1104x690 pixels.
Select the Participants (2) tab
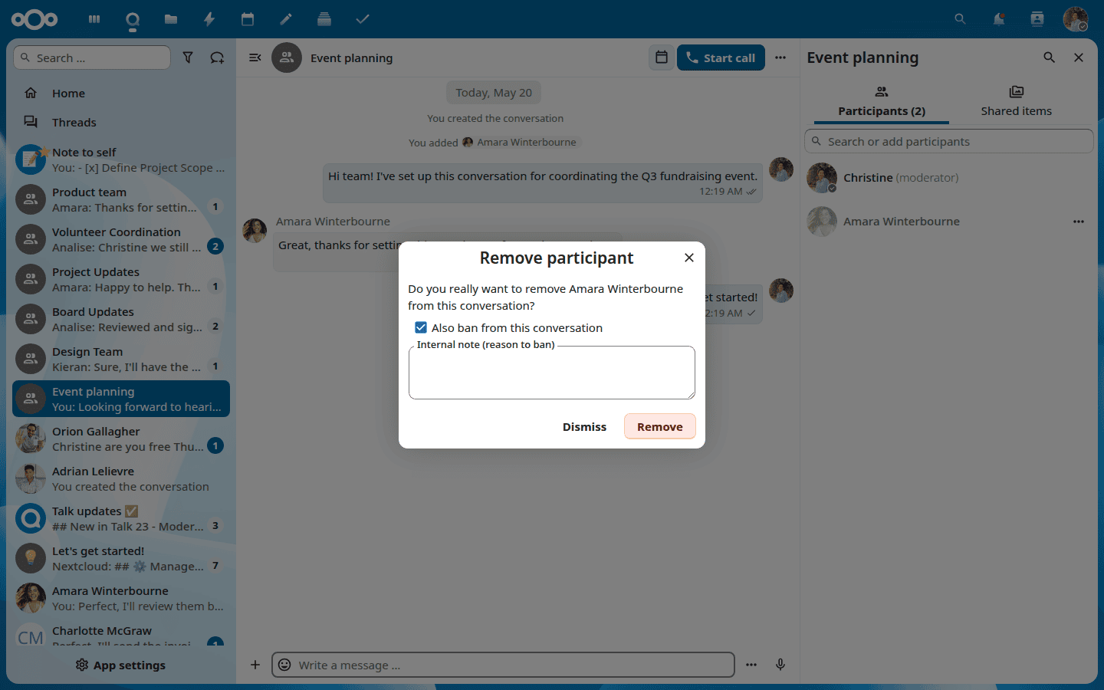882,102
